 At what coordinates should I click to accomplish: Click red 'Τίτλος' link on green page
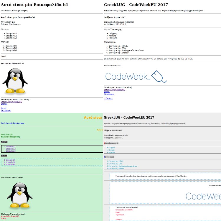click(4, 218)
